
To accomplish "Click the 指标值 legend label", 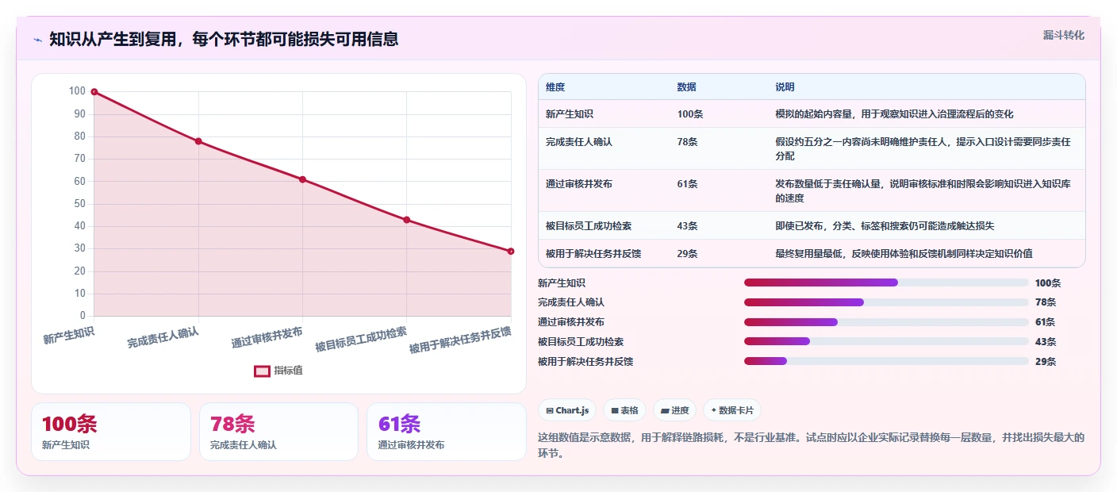I will [288, 371].
